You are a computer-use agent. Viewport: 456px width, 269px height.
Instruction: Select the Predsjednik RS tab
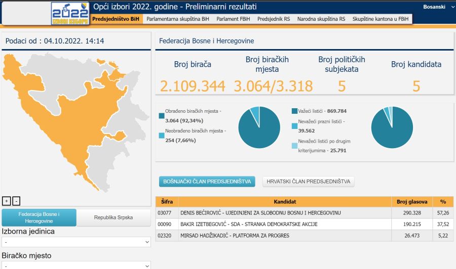pyautogui.click(x=274, y=19)
